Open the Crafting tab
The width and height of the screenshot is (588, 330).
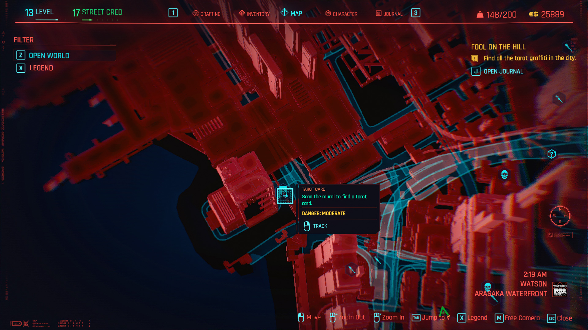[206, 14]
